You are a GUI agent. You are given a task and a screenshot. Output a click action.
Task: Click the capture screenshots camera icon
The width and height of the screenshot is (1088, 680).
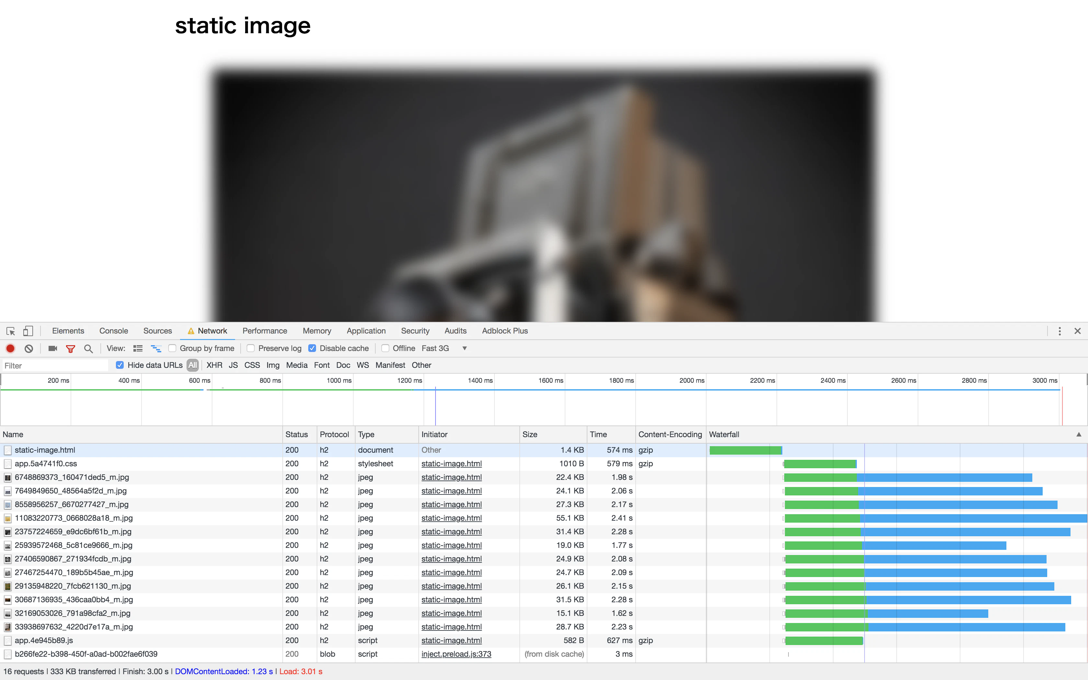pyautogui.click(x=52, y=348)
